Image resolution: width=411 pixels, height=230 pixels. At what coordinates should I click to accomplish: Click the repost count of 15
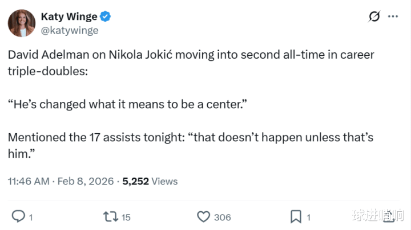tap(126, 217)
